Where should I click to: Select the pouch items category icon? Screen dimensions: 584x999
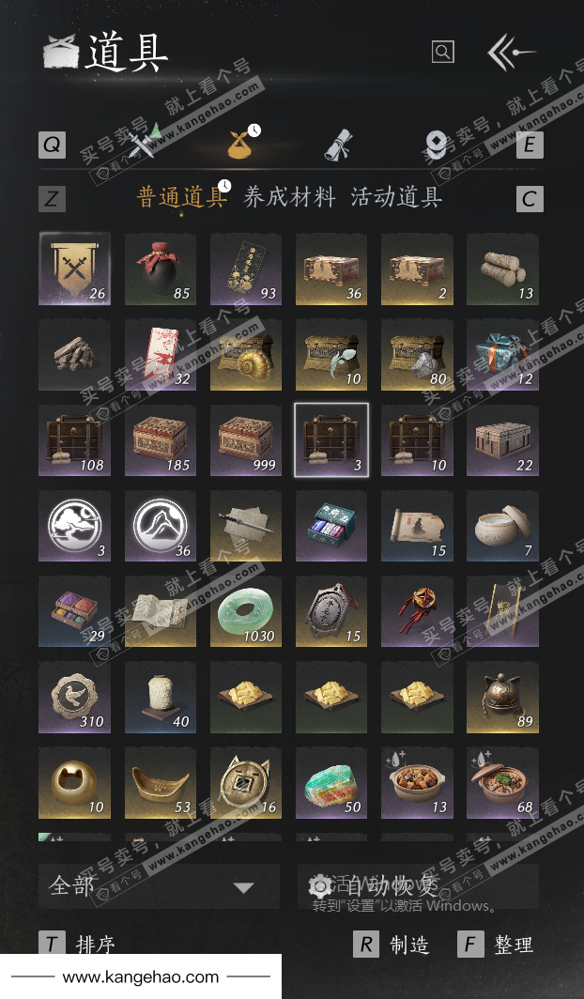pos(242,142)
